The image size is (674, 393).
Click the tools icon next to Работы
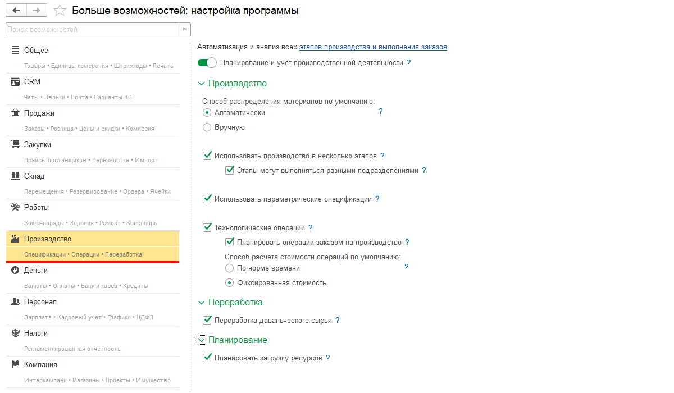pos(16,208)
